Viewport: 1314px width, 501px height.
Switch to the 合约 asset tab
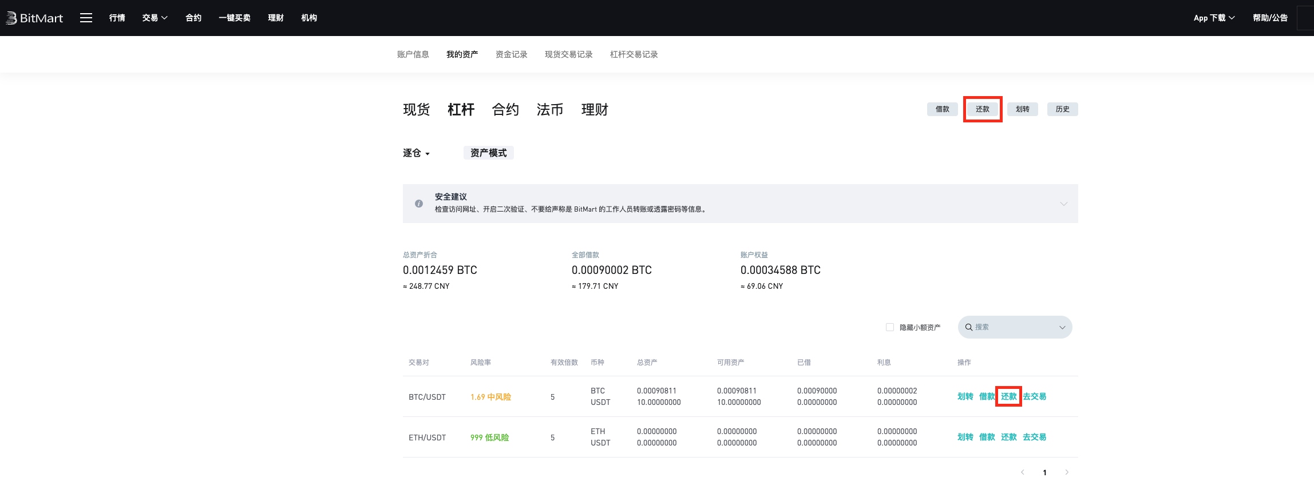505,109
